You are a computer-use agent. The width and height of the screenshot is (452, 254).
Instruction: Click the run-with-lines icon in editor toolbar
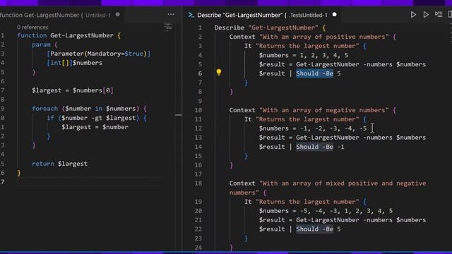click(x=439, y=14)
